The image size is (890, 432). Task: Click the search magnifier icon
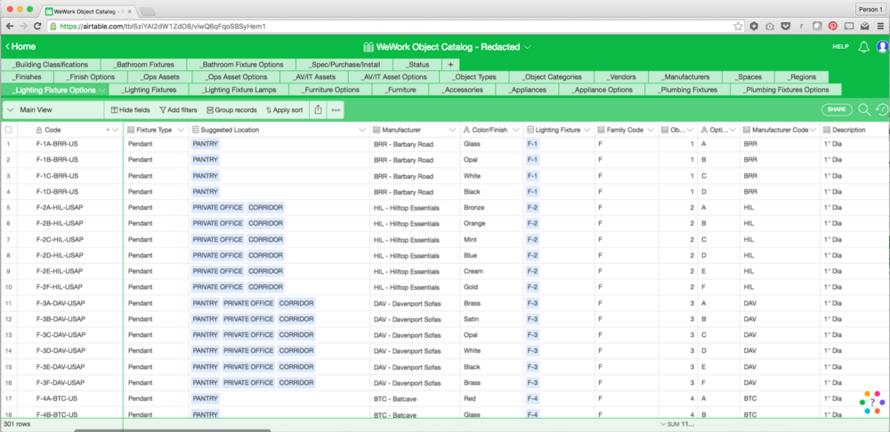coord(864,109)
